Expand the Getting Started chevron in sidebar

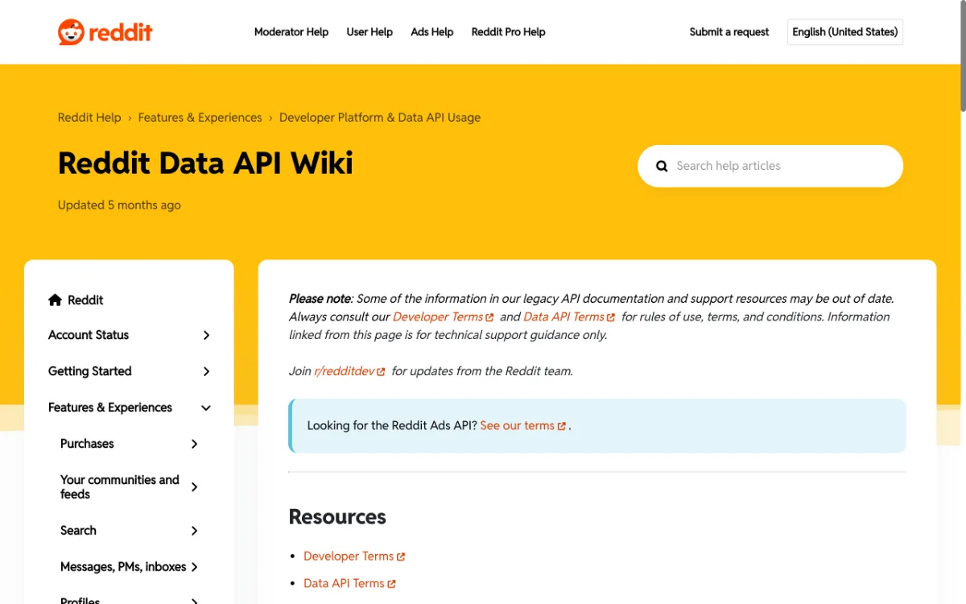click(206, 371)
